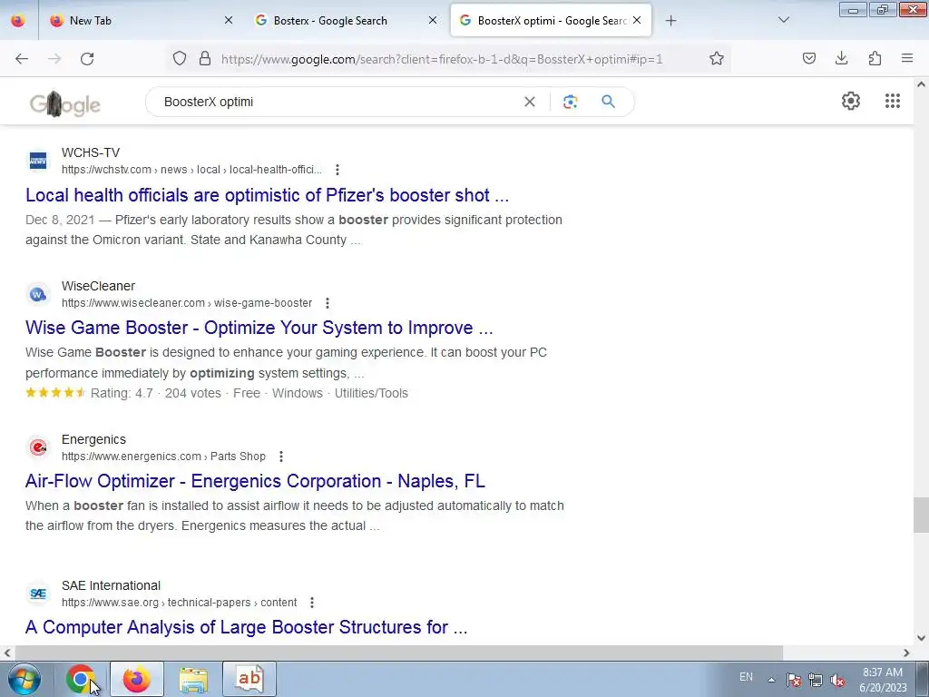Click the scroll down arrow
The image size is (929, 697).
click(921, 638)
